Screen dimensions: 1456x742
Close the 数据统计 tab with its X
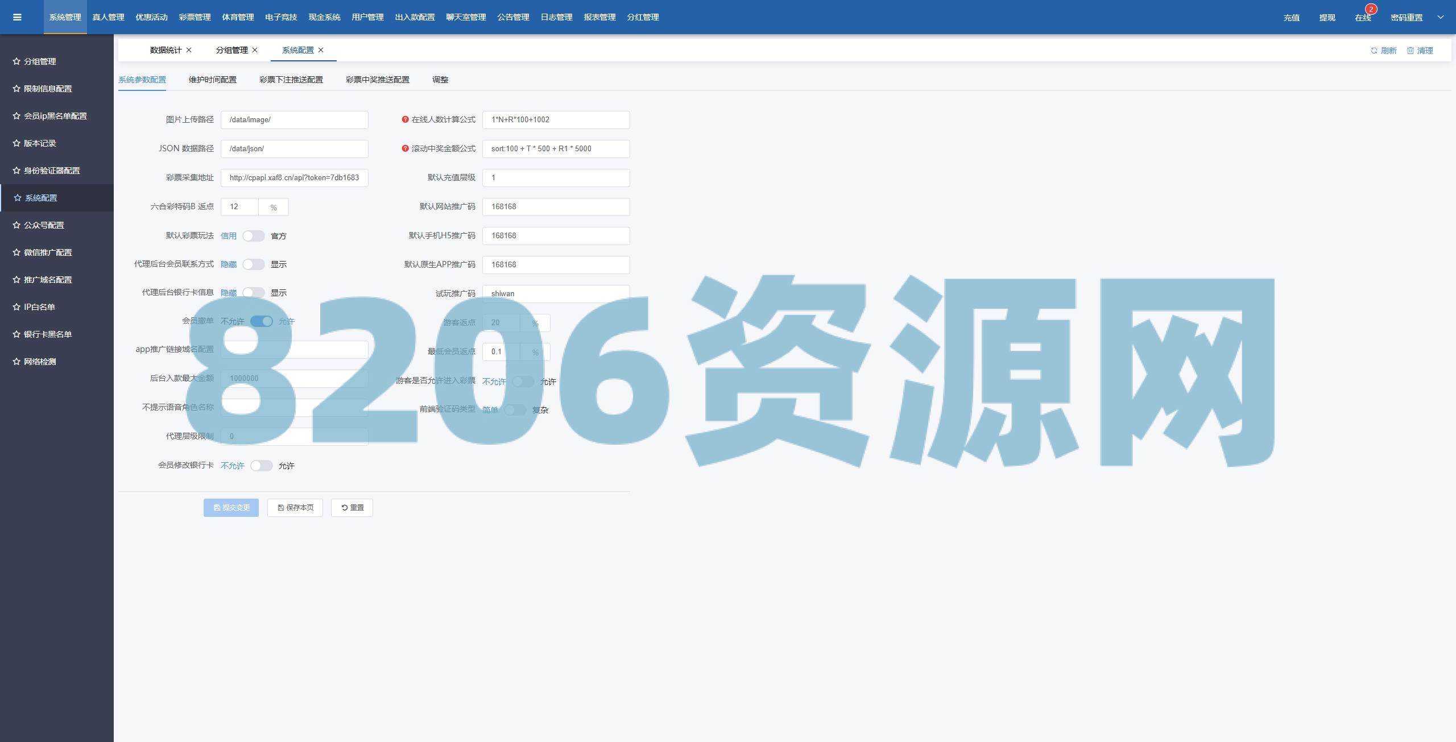pos(189,50)
